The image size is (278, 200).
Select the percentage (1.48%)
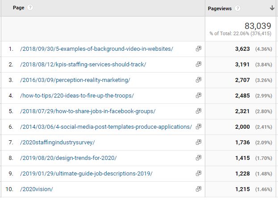[264, 174]
